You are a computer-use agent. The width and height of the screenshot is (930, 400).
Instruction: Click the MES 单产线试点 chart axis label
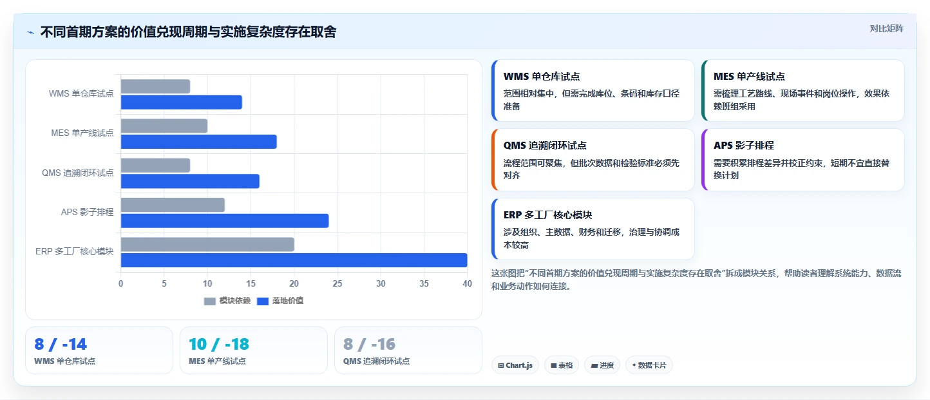82,133
